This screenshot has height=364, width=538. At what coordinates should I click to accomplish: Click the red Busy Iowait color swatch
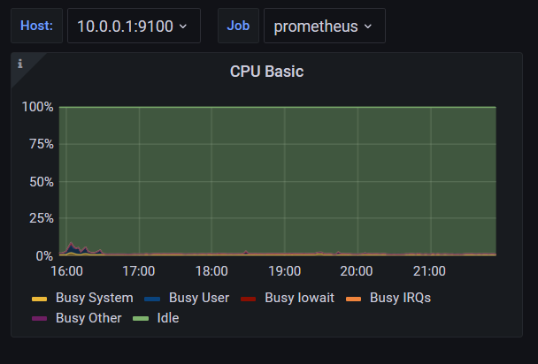pos(249,299)
